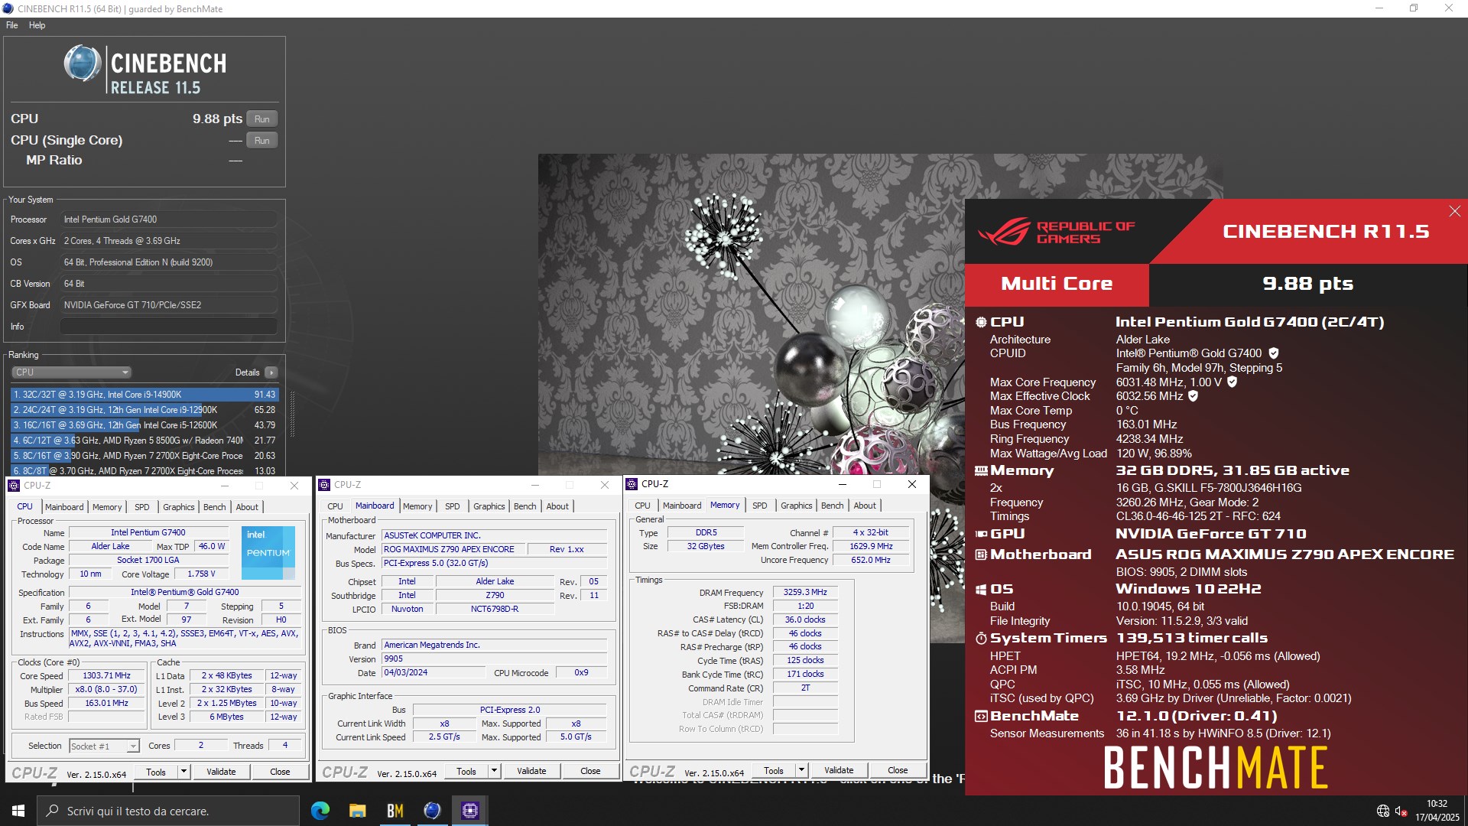The height and width of the screenshot is (826, 1468).
Task: Click the shield icon beside Max Effective Clock
Action: coord(1193,396)
